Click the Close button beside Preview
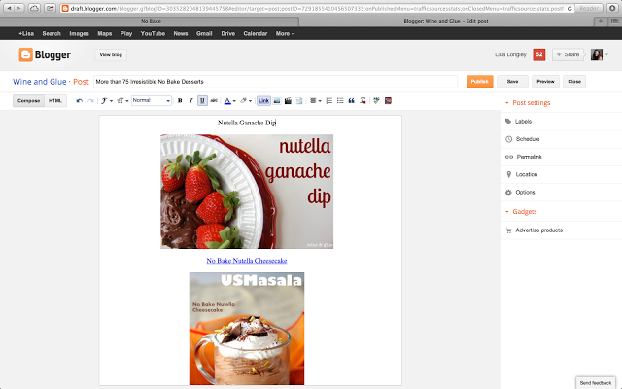Screen dimensions: 622x389 [574, 82]
